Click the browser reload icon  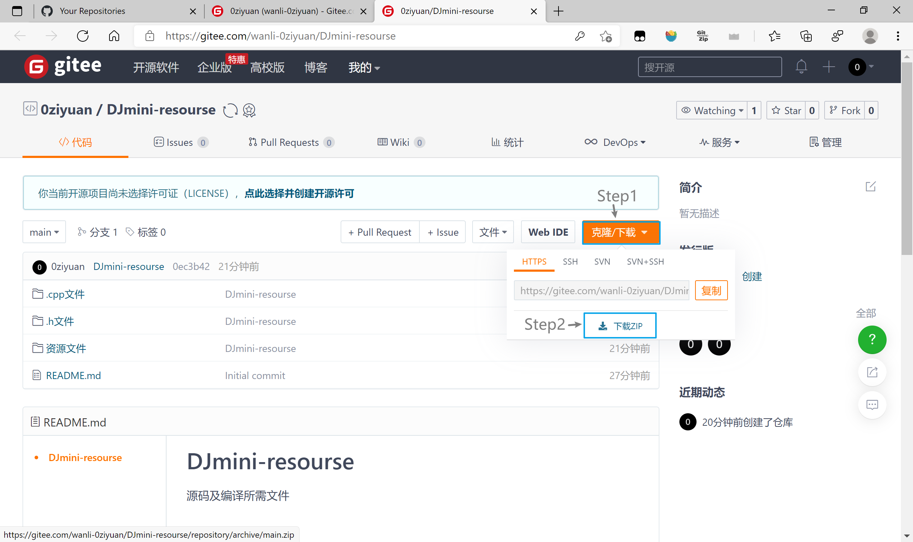(83, 36)
